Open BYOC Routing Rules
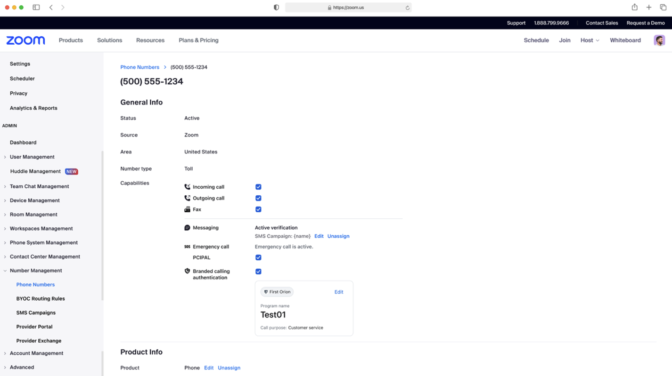 [41, 299]
